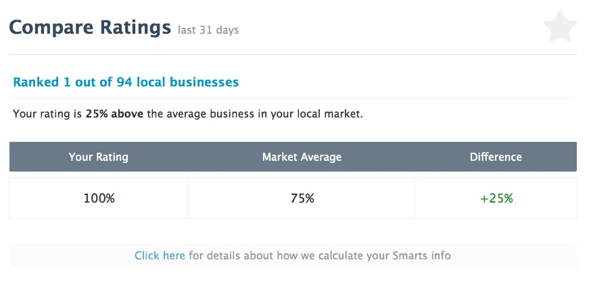Click the Compare Ratings heading
Screen dimensions: 589x283
click(89, 28)
